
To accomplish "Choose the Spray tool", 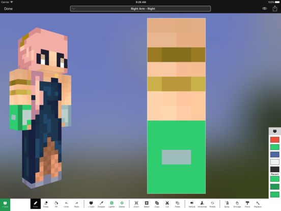I will pyautogui.click(x=227, y=204).
